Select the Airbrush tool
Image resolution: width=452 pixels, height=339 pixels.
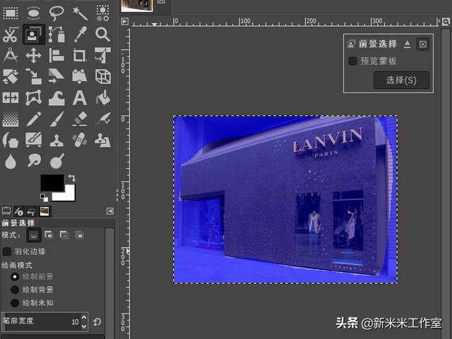tap(103, 119)
